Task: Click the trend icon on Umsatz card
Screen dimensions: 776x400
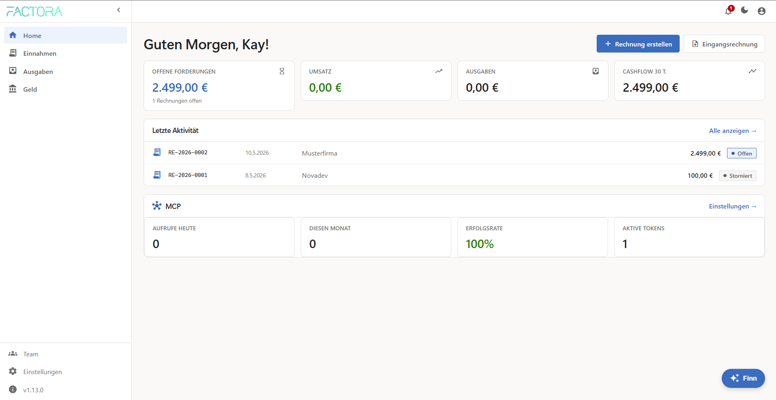Action: (x=439, y=71)
